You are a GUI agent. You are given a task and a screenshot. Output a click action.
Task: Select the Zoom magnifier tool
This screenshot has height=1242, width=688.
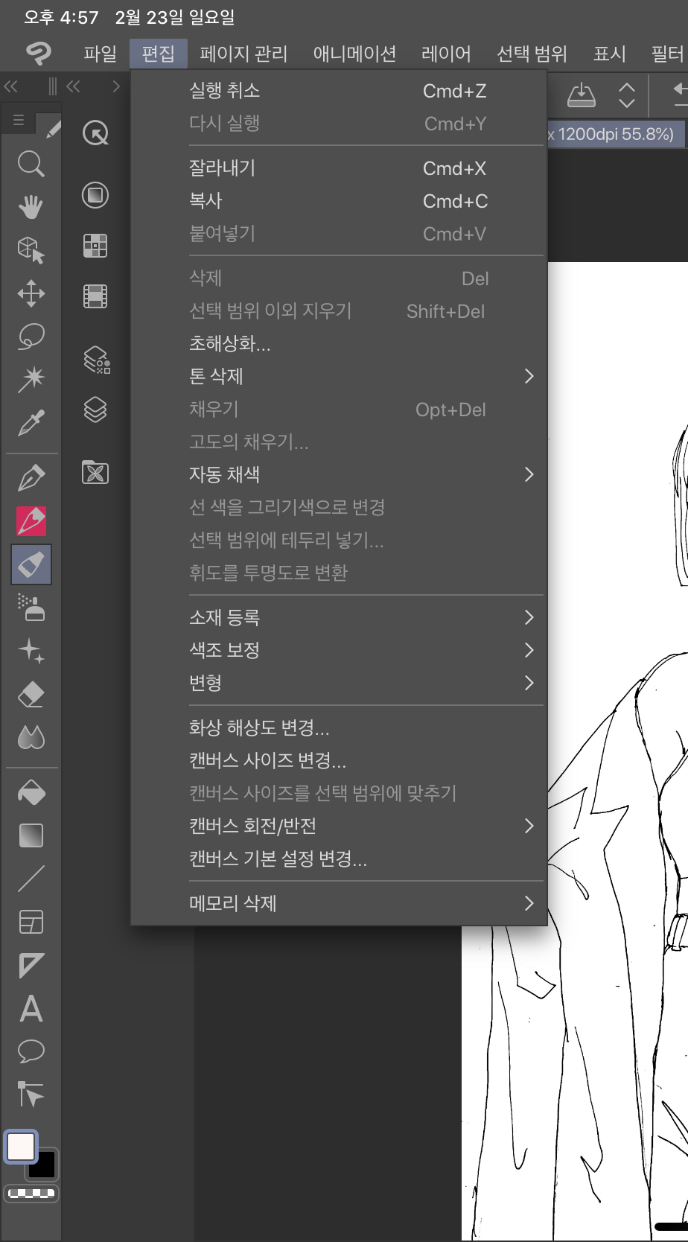pyautogui.click(x=31, y=164)
